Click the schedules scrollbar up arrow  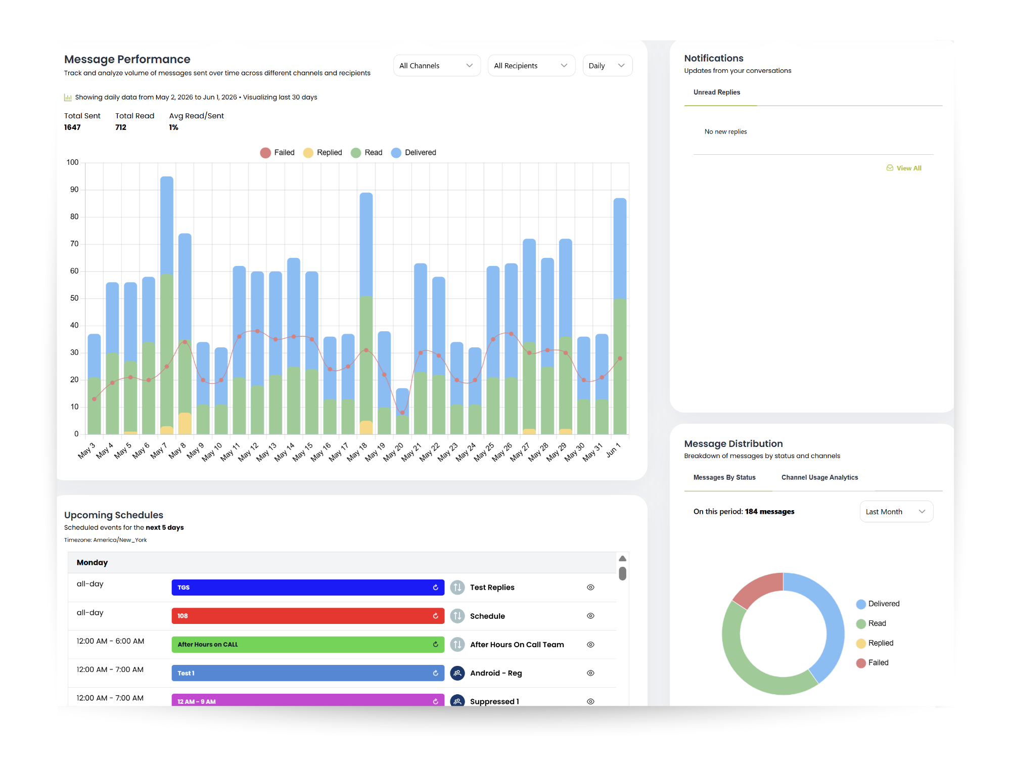[623, 559]
